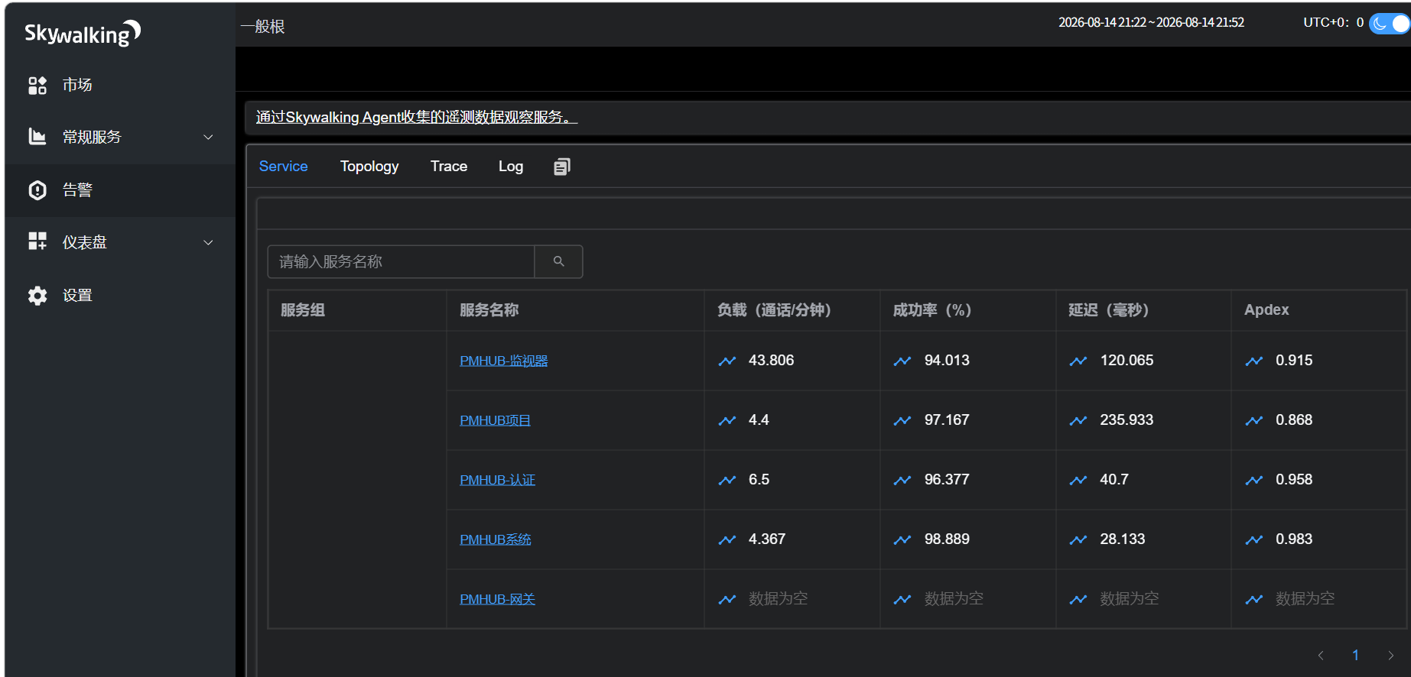Open the PMHUB项目 service link
1411x677 pixels.
point(495,420)
